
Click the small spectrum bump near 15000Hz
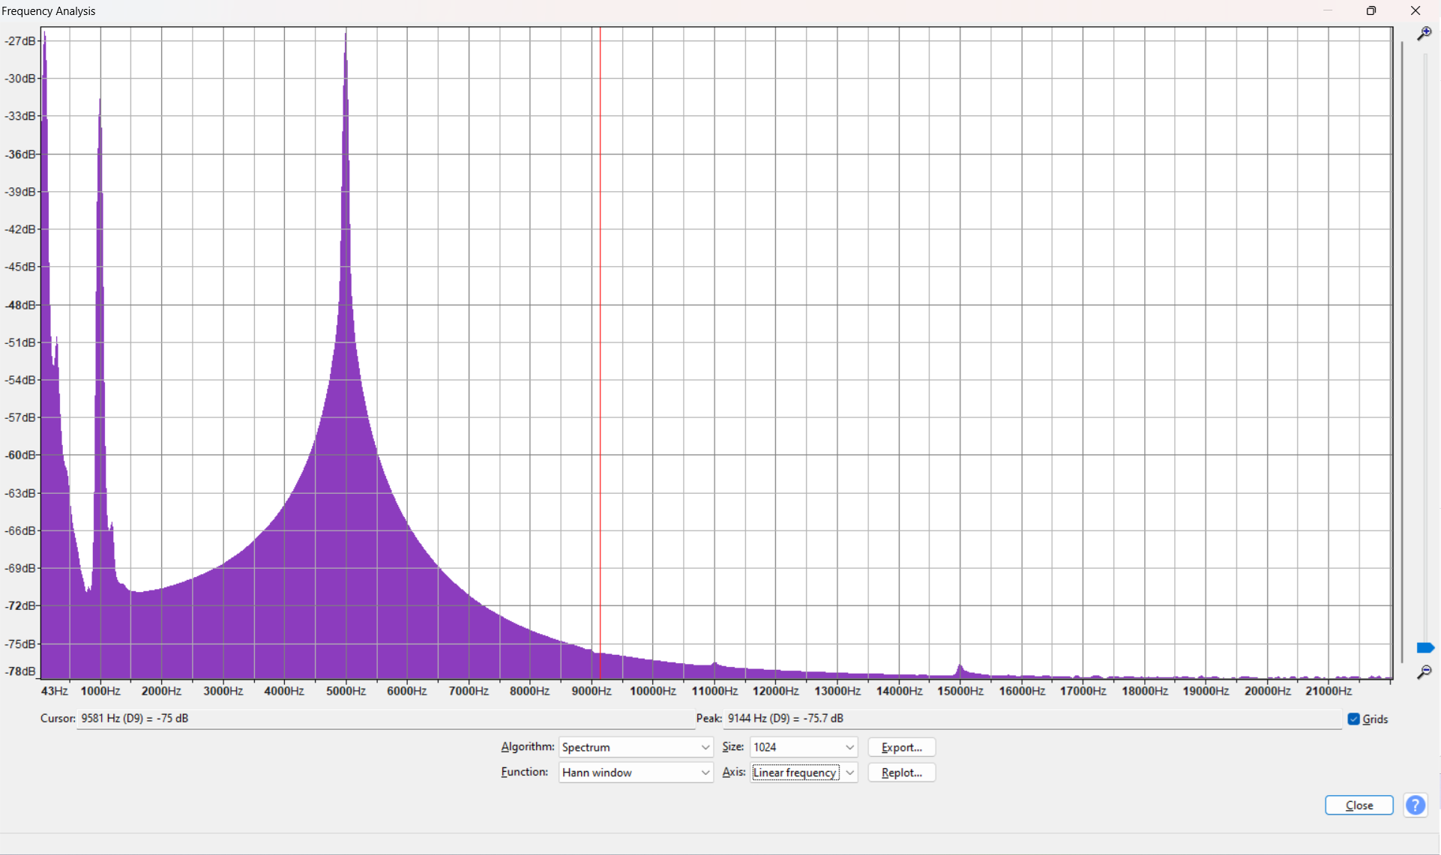point(960,667)
